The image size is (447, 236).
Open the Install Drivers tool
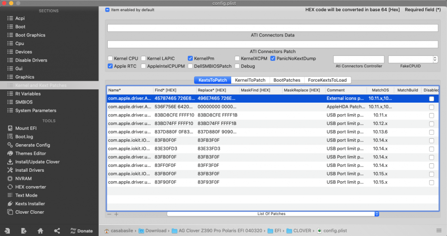coord(30,170)
